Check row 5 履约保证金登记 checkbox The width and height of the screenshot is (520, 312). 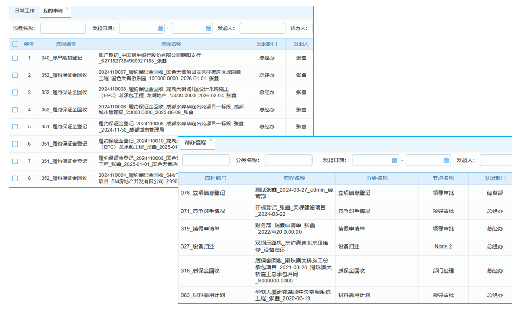coord(15,127)
